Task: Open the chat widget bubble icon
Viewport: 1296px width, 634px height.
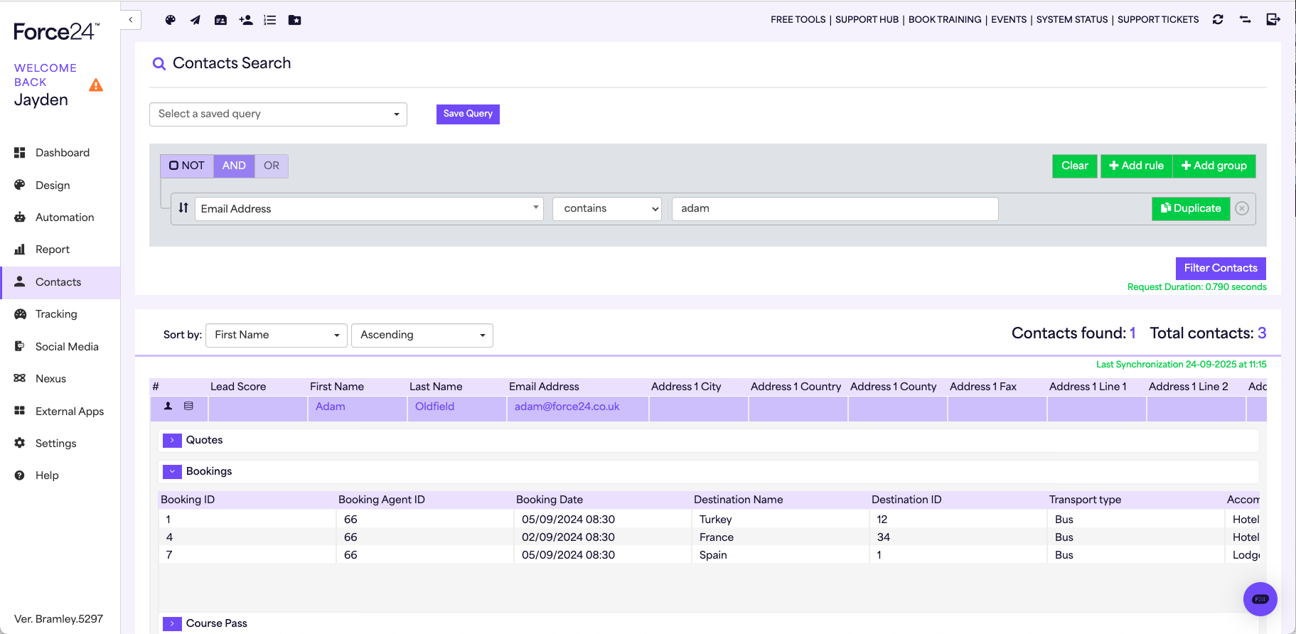Action: pyautogui.click(x=1260, y=599)
